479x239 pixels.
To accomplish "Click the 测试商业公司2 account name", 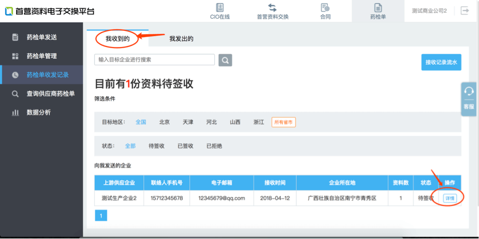I will tap(429, 11).
